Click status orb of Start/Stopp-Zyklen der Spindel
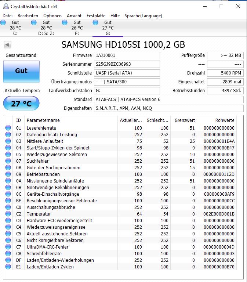The height and width of the screenshot is (282, 247). coord(8,148)
